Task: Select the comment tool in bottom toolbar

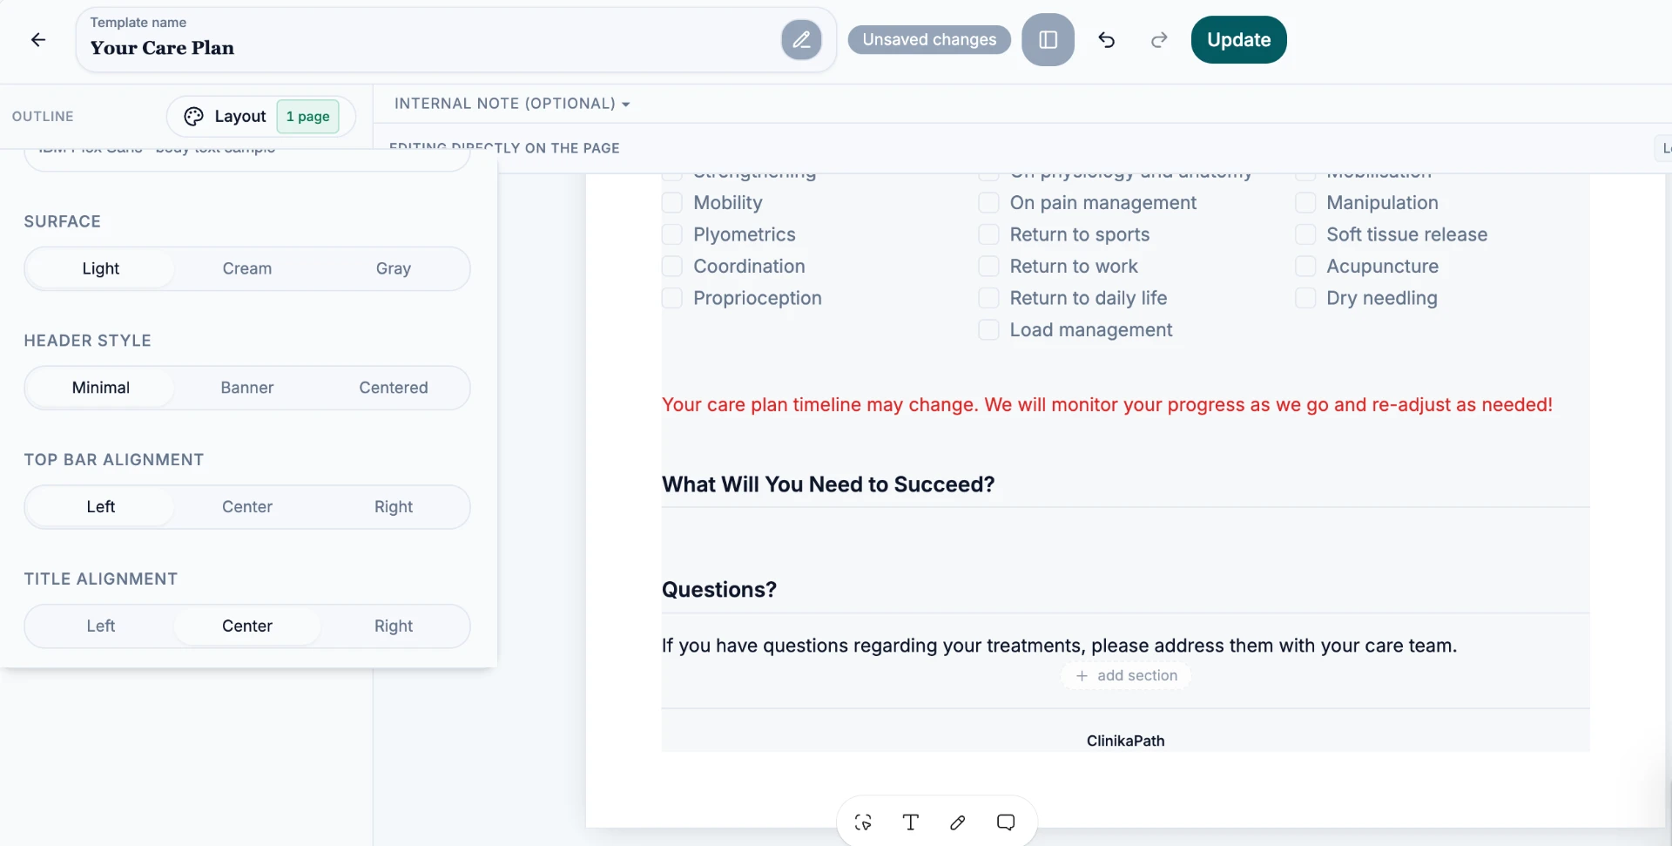Action: 1006,822
